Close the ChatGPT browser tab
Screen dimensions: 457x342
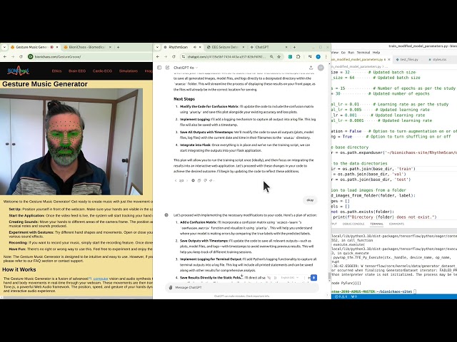coord(286,47)
